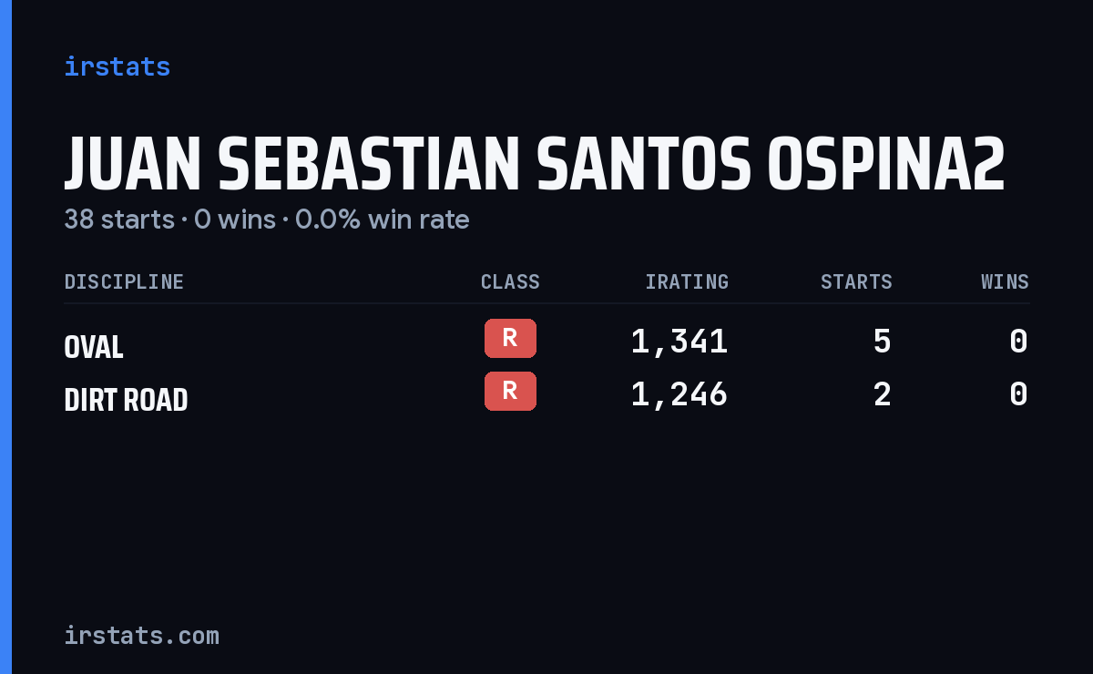This screenshot has width=1093, height=674.
Task: Select the driver name heading
Action: coord(535,164)
